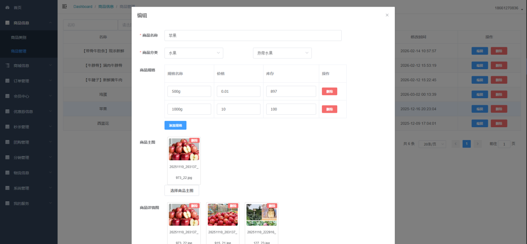The height and width of the screenshot is (244, 527).
Task: Click the 添加规格 button
Action: [x=175, y=125]
